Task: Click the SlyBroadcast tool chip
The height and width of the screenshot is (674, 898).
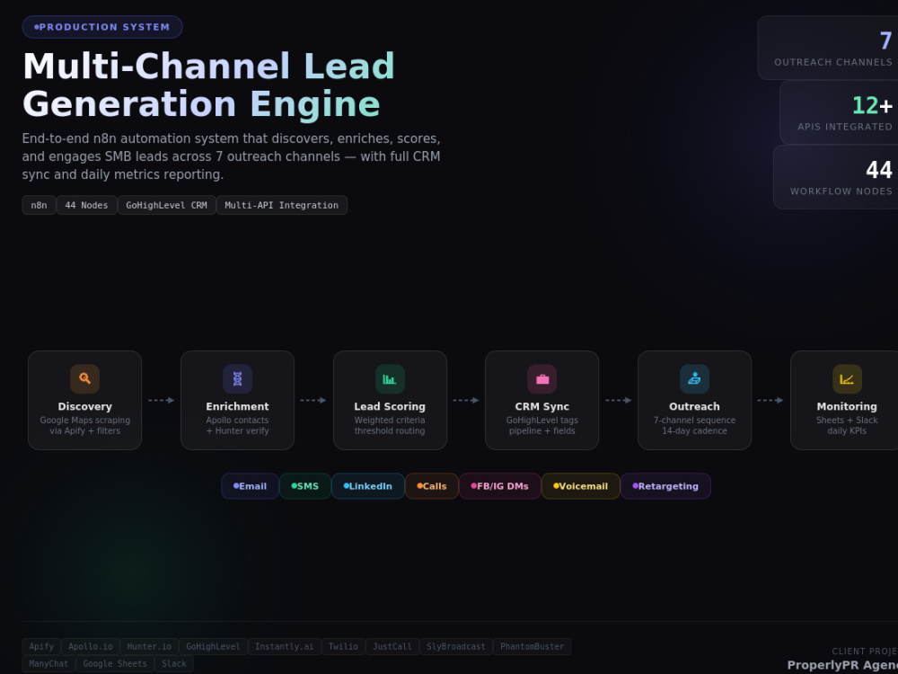Action: 456,646
